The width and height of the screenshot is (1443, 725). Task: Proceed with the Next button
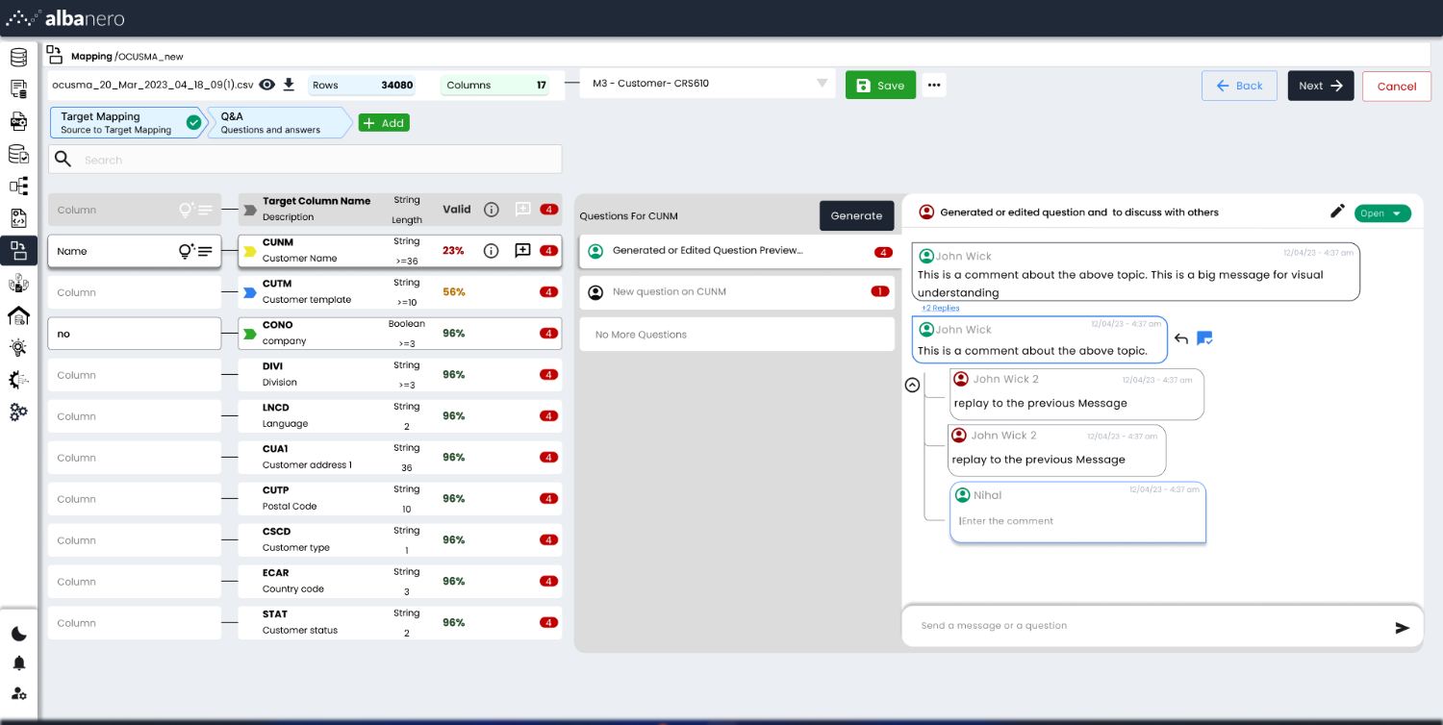point(1321,86)
